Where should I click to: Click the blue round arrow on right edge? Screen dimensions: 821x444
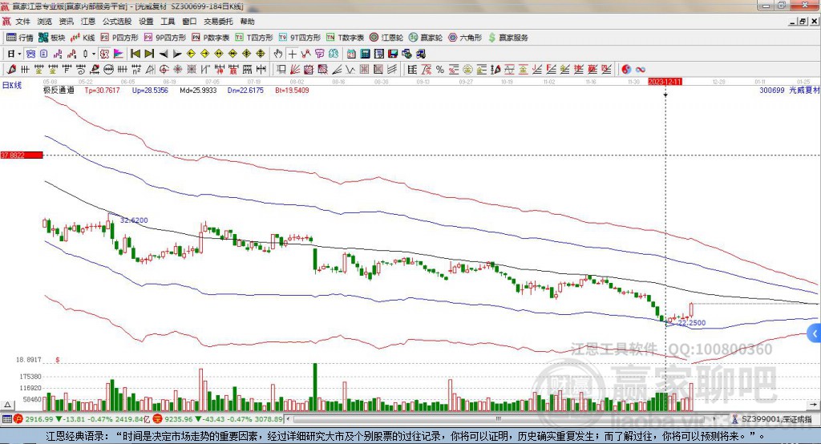pos(815,333)
